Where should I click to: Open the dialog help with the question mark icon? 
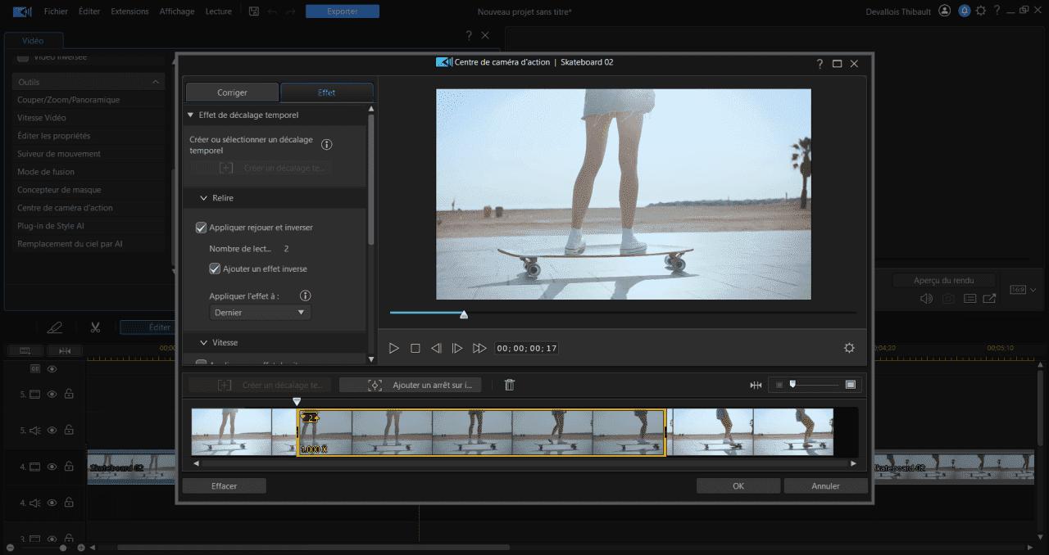coord(819,62)
